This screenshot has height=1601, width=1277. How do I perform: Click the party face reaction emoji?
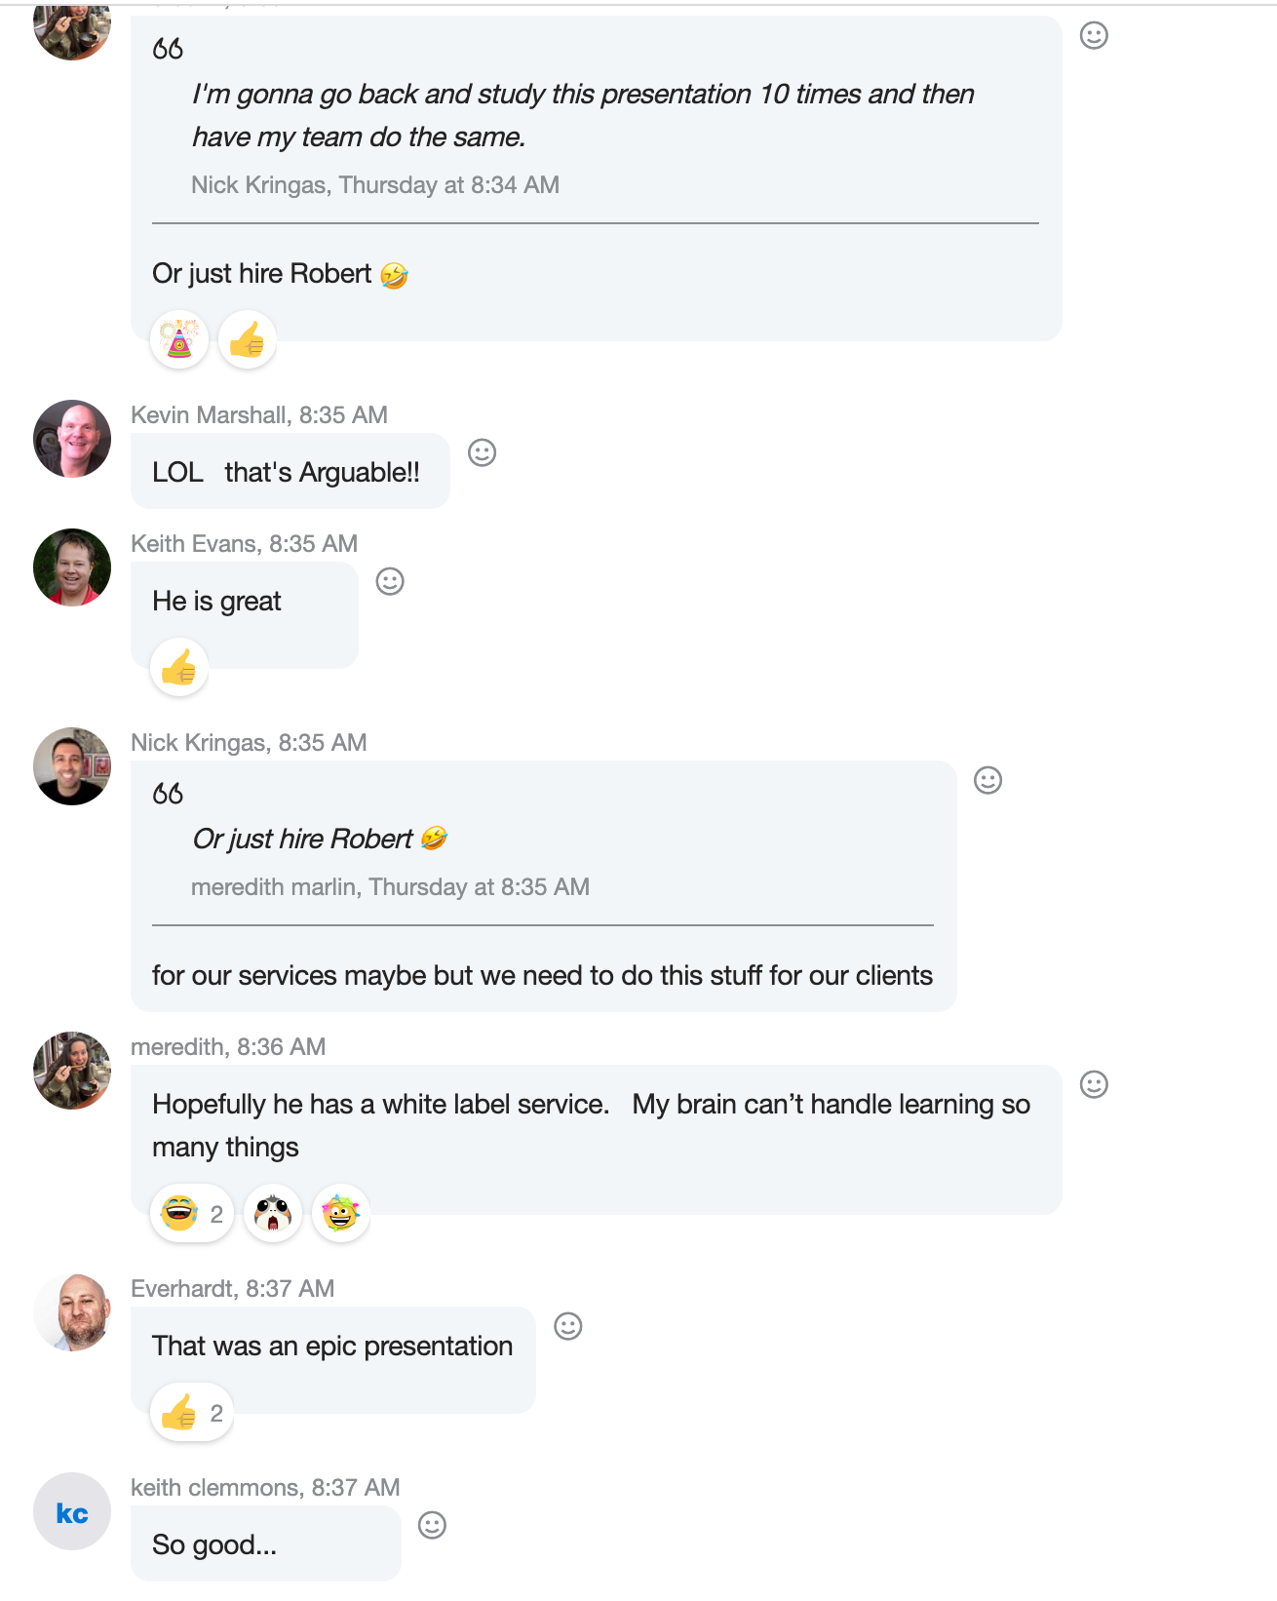point(340,1214)
